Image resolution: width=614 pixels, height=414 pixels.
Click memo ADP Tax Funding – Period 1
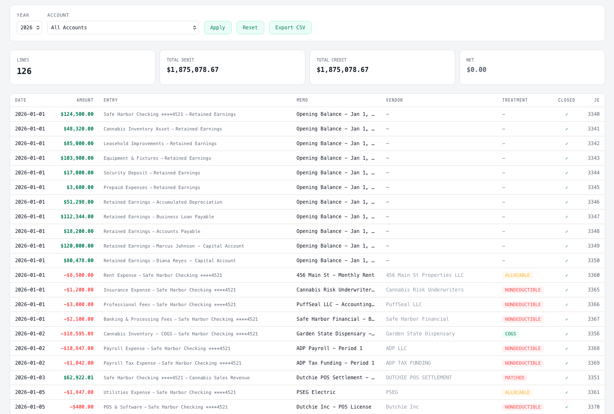335,363
